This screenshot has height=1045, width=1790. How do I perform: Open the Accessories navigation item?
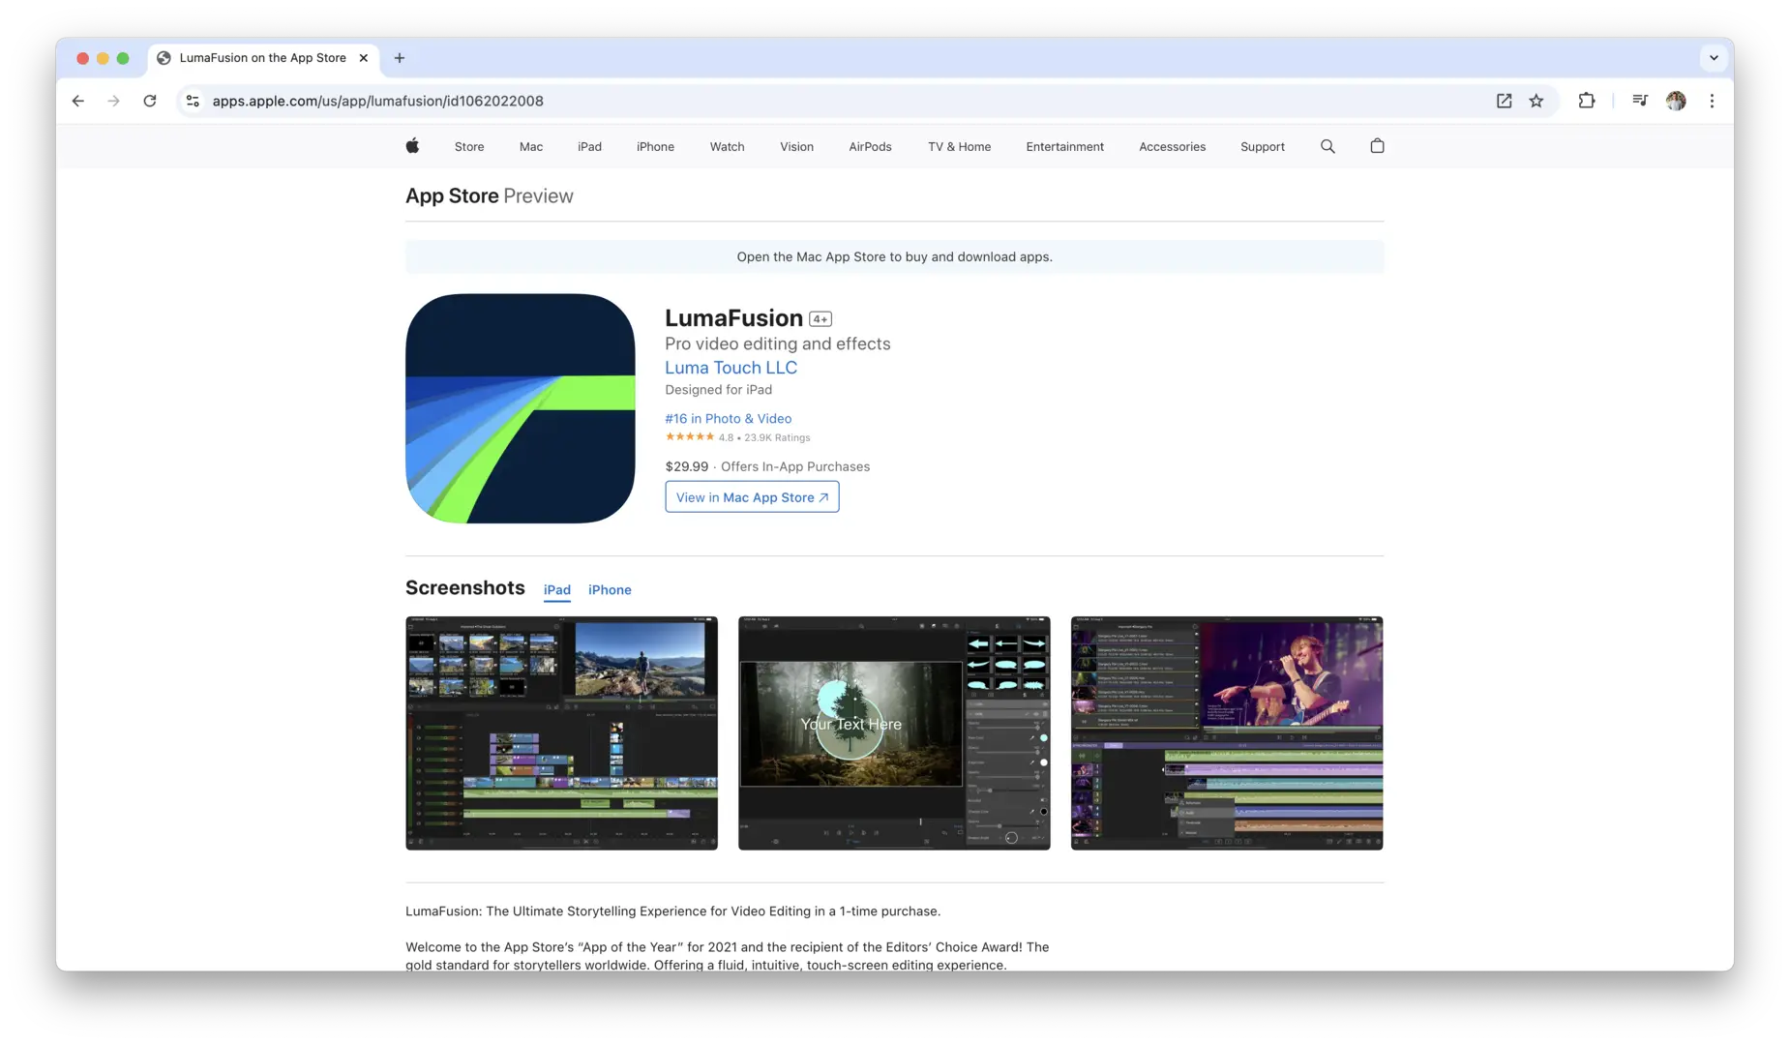pos(1172,147)
